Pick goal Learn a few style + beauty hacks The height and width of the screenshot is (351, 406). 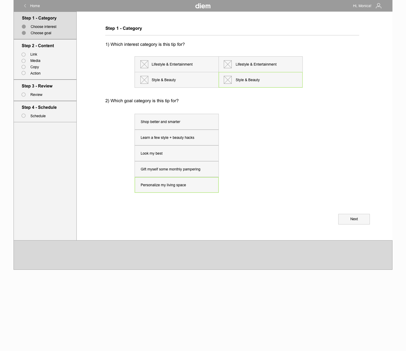click(176, 138)
